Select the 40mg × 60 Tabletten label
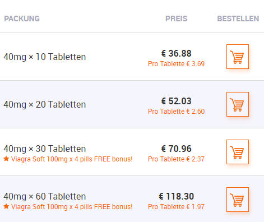 [44, 196]
